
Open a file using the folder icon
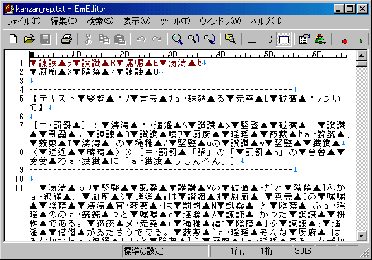point(30,39)
